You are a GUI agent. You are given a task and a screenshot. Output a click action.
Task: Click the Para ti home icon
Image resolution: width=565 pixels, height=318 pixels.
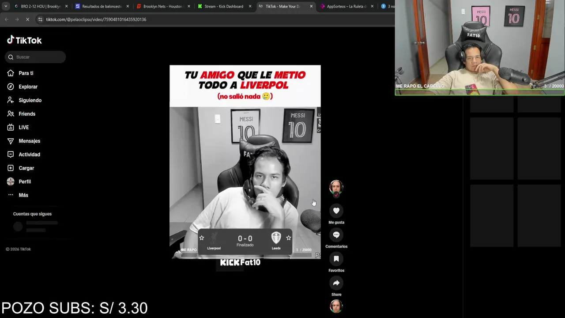(x=11, y=73)
